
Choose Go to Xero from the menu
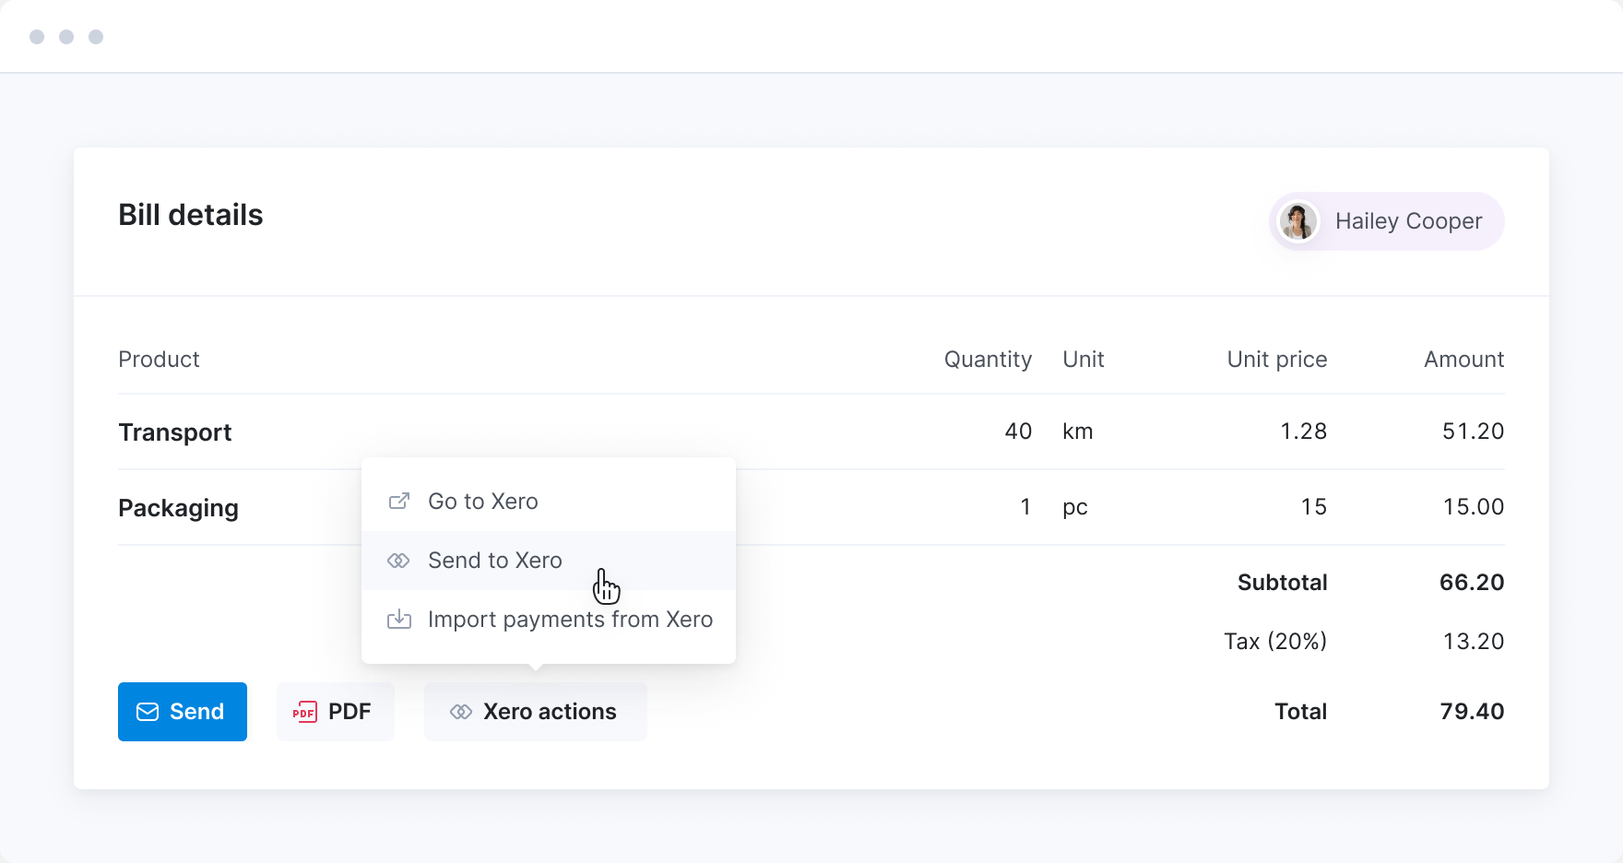(x=483, y=502)
